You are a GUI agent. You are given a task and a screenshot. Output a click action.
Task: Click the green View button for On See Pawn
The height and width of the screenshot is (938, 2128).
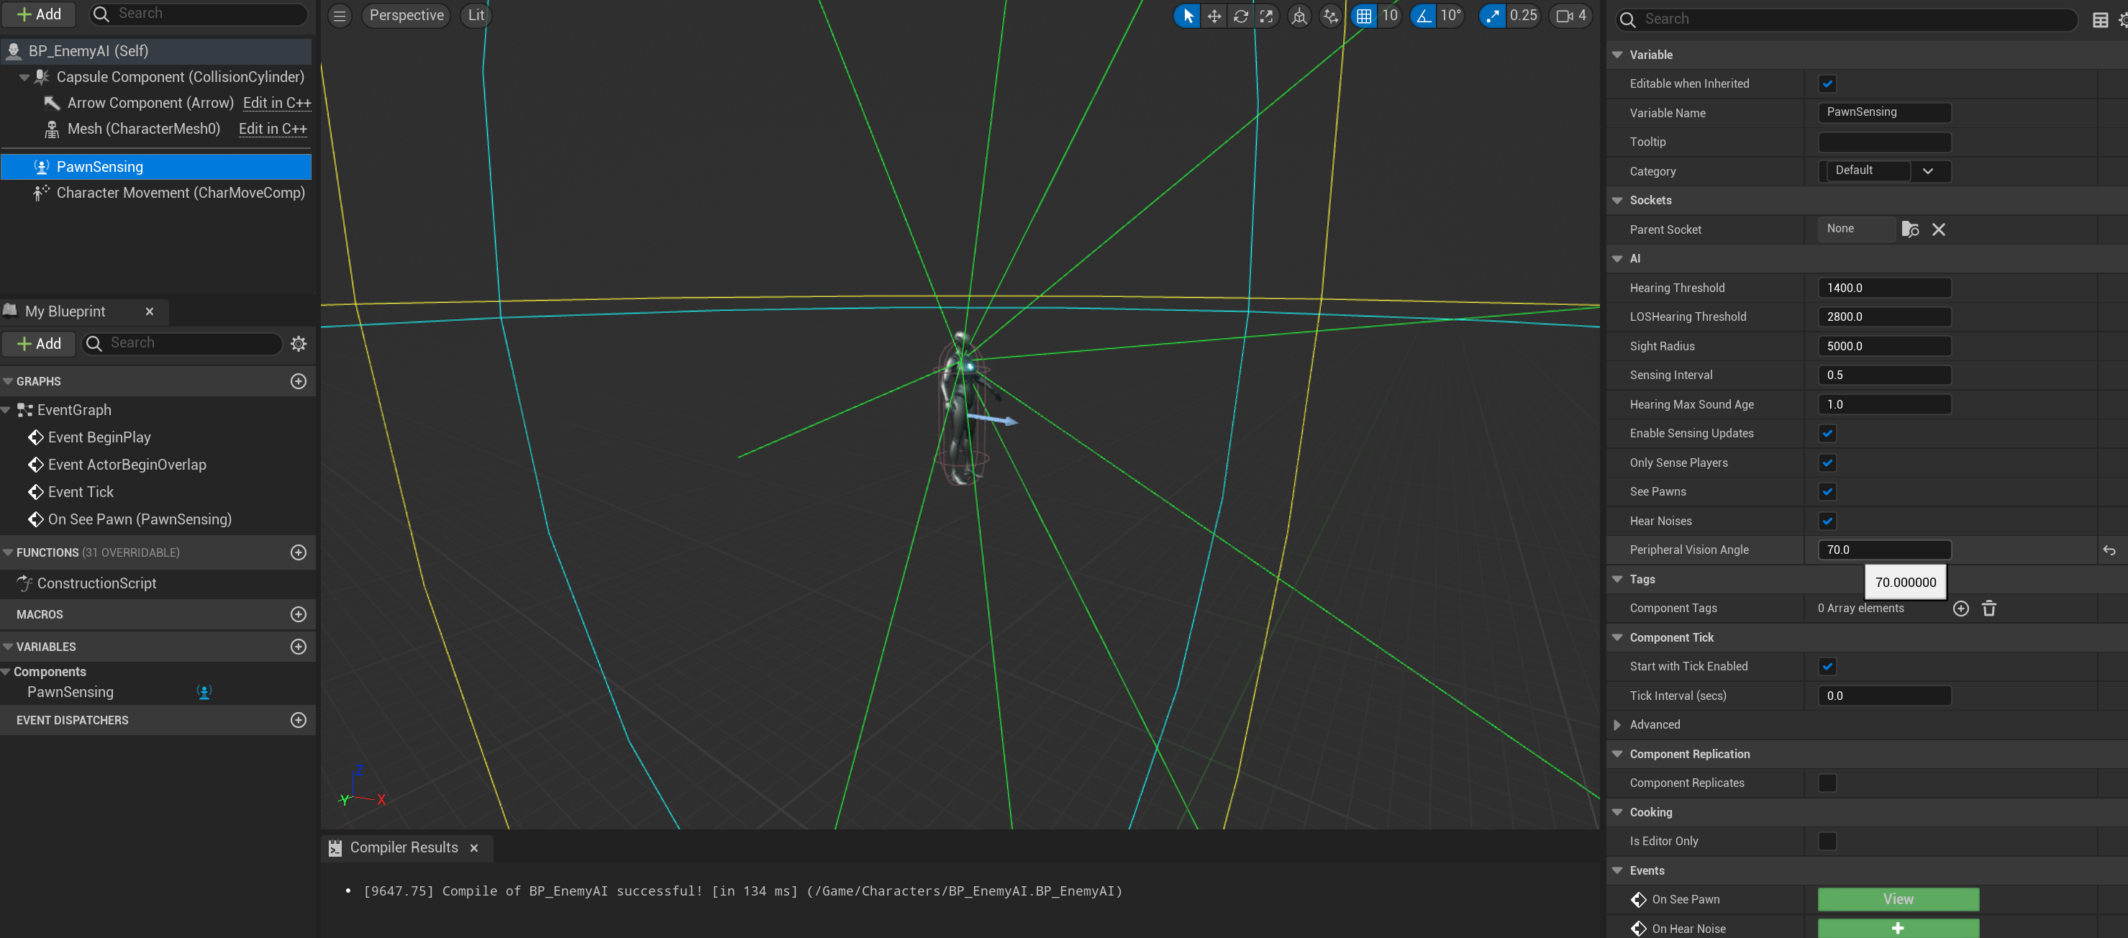tap(1898, 899)
